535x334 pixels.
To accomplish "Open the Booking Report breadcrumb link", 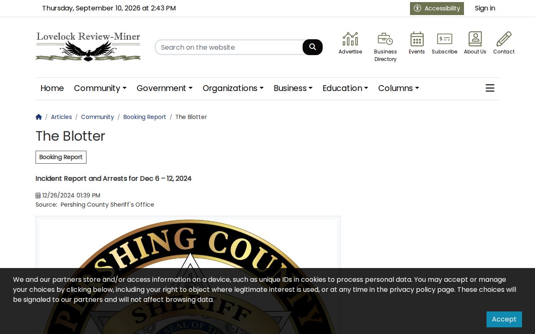I will coord(145,117).
